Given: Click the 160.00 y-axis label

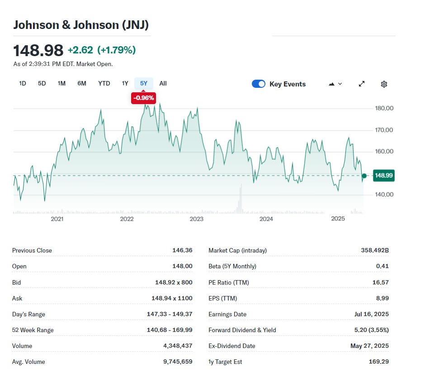Looking at the screenshot, I should (384, 152).
